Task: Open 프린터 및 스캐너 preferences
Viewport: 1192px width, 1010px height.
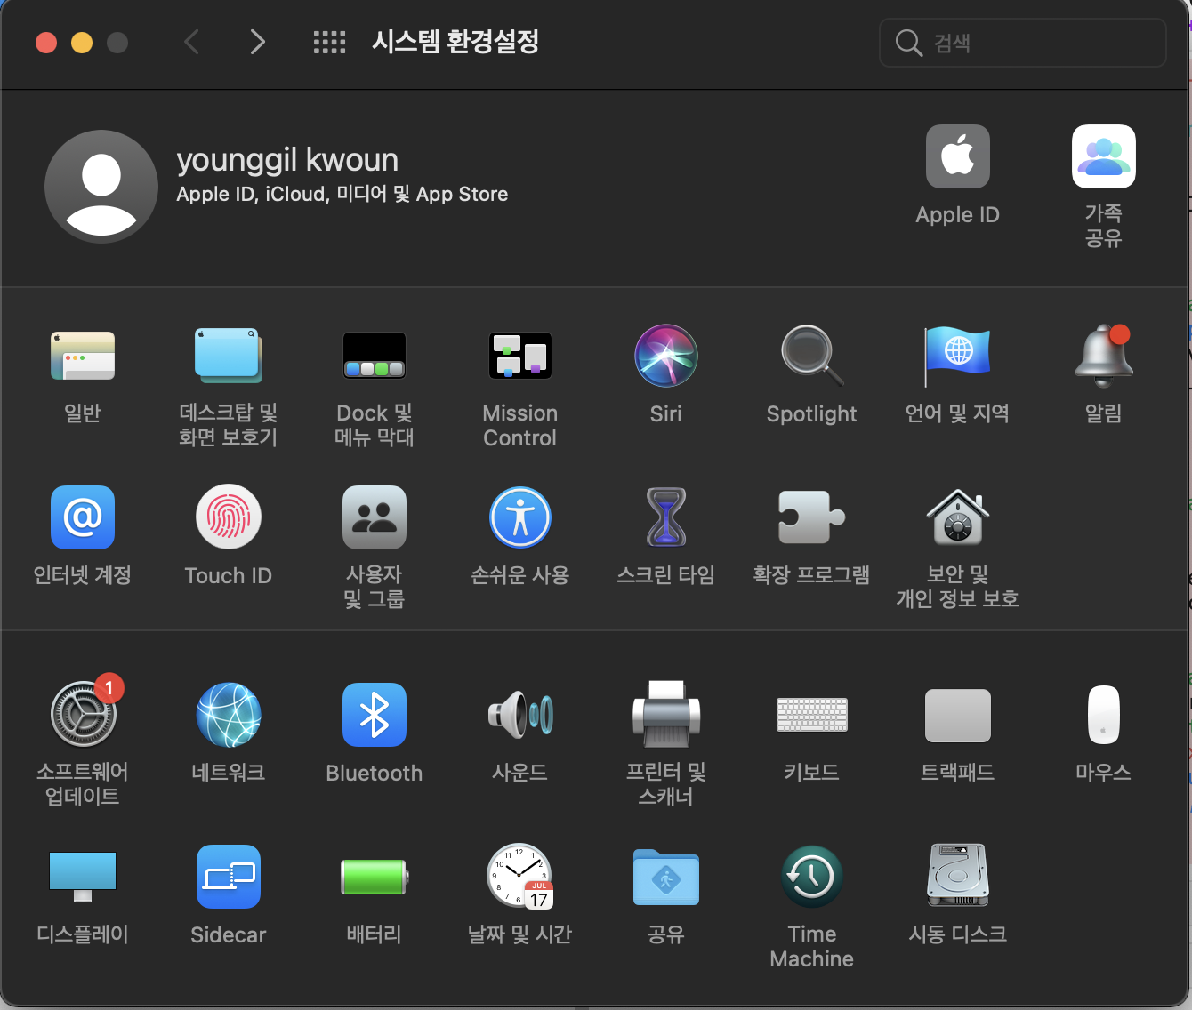Action: [x=666, y=715]
